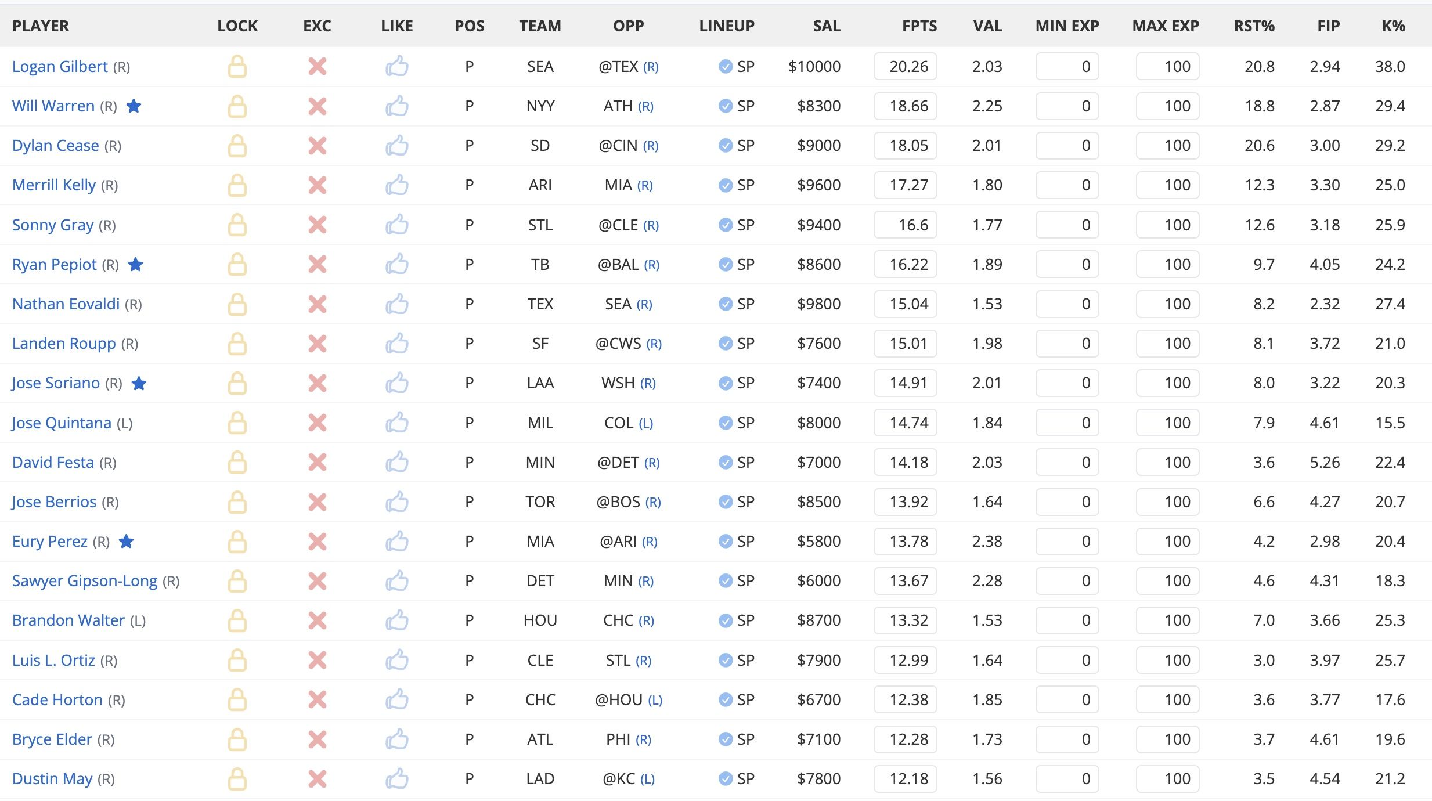This screenshot has width=1432, height=801.
Task: Lock Logan Gilbert into lineups
Action: (x=237, y=67)
